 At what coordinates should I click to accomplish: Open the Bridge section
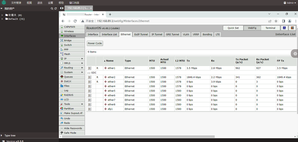72,40
